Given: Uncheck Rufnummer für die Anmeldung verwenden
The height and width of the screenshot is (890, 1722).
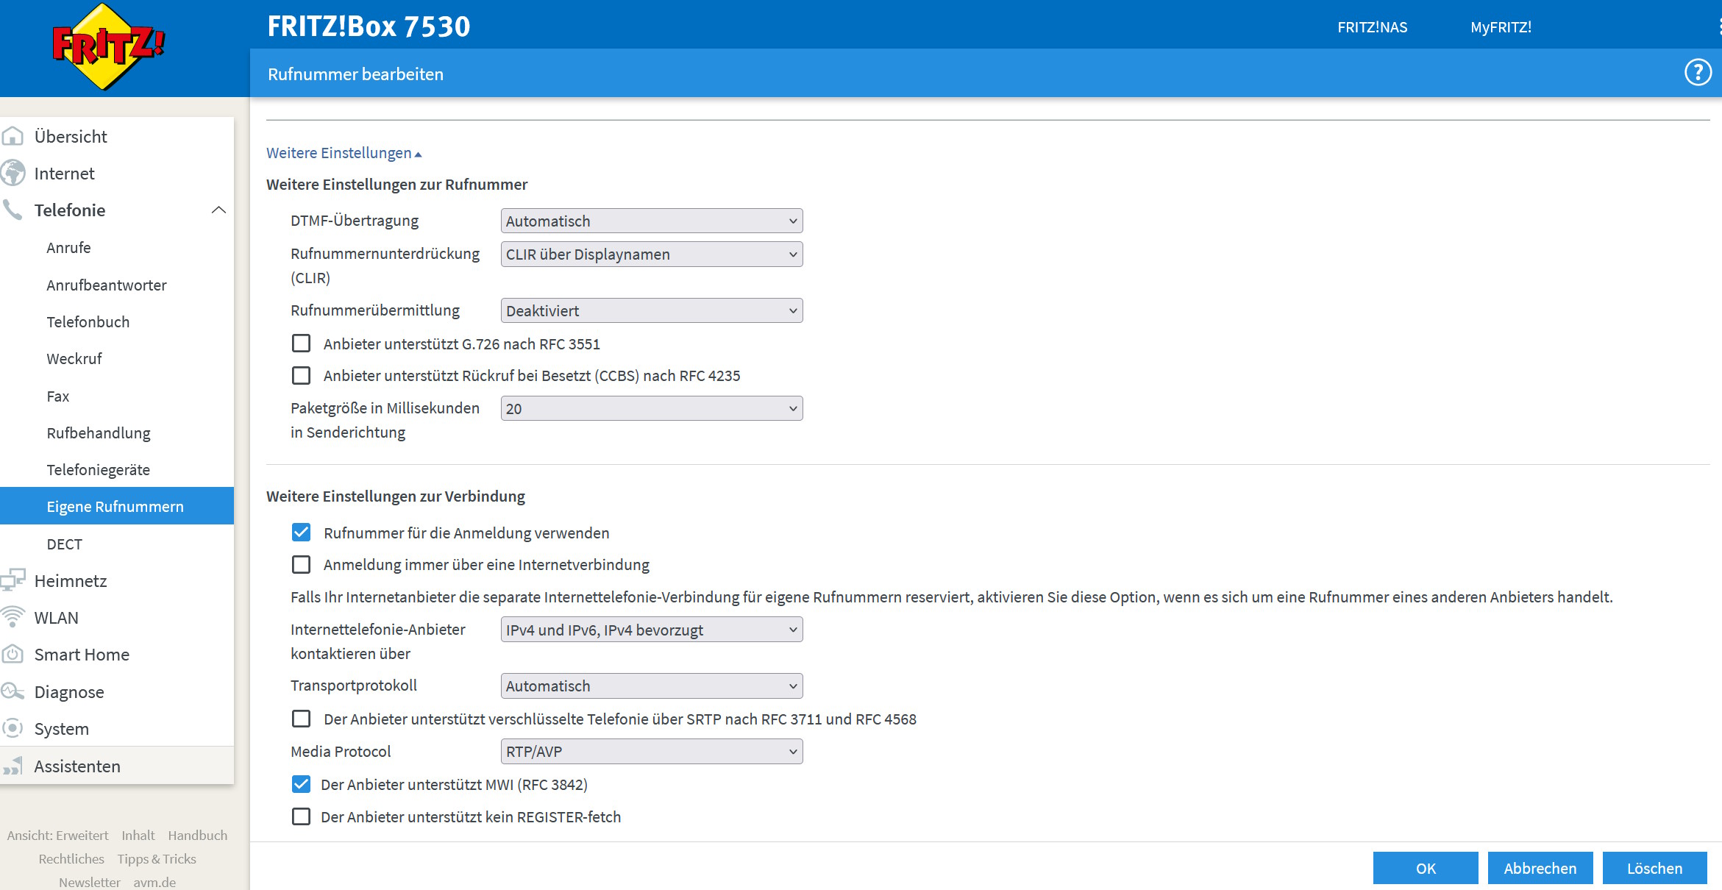Looking at the screenshot, I should click(301, 533).
